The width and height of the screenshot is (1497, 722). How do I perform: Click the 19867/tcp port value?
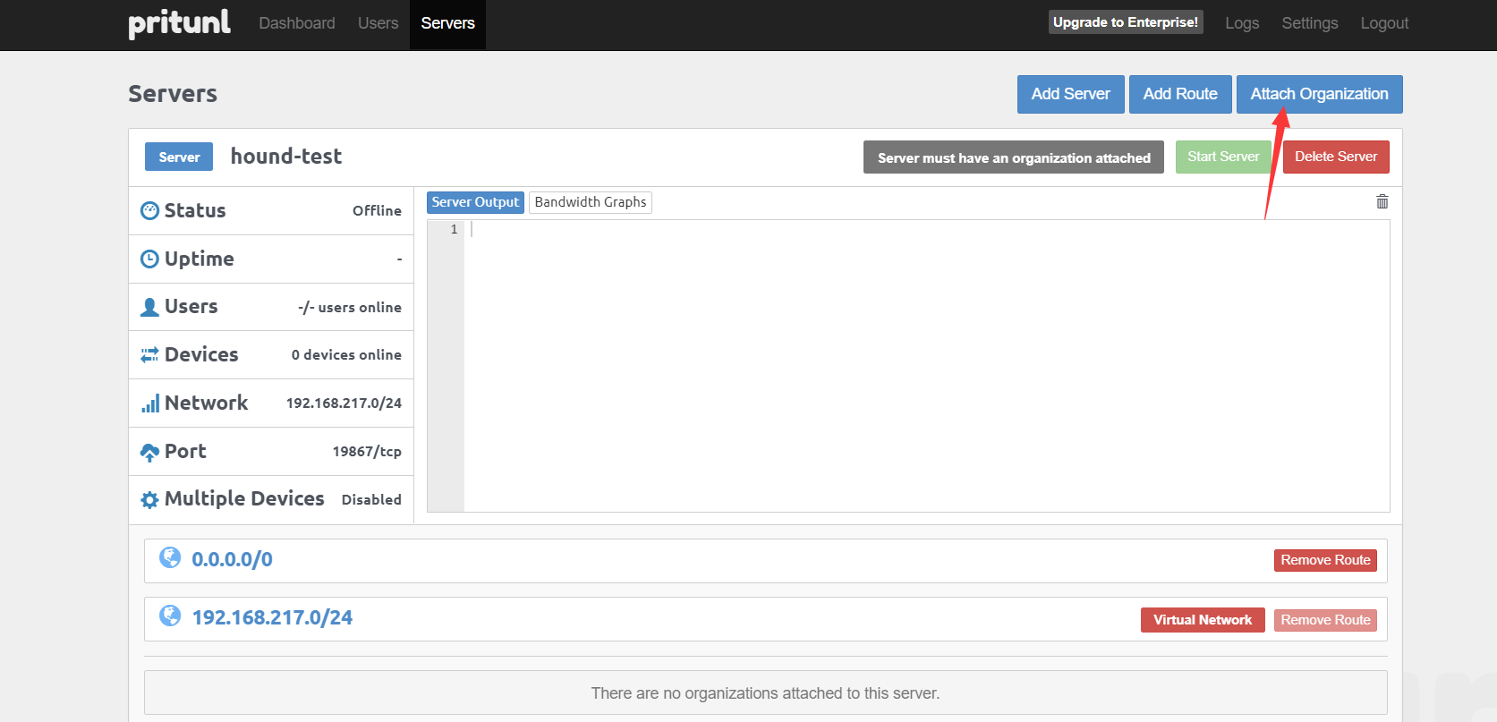(367, 452)
